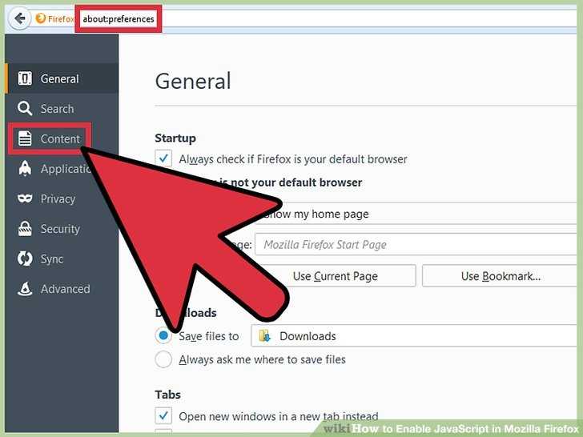Click the Startup section heading
The height and width of the screenshot is (437, 583).
175,138
